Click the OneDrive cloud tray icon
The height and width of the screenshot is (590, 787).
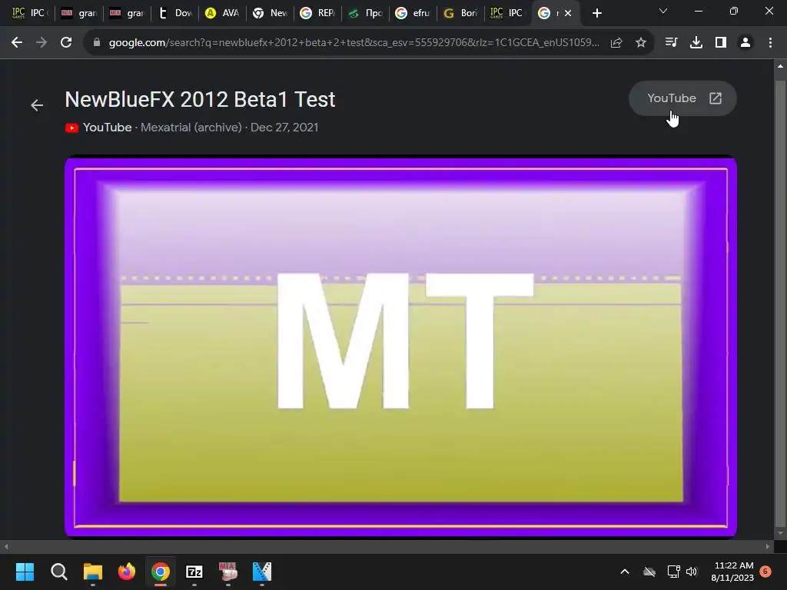click(x=649, y=572)
